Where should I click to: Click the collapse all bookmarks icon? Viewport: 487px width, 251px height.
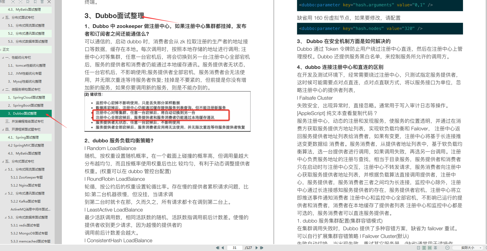pyautogui.click(x=21, y=2)
